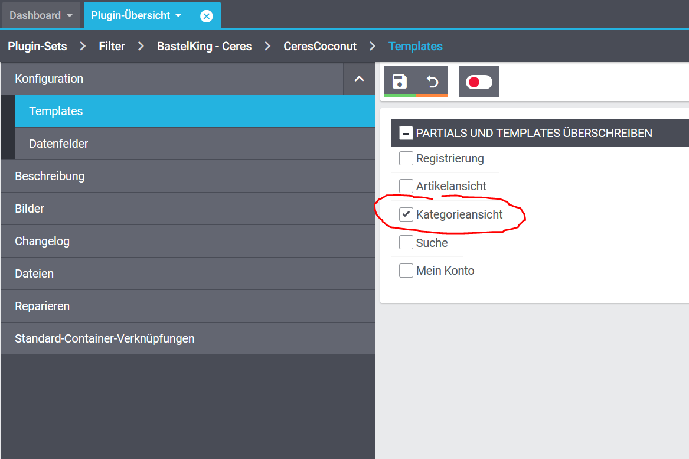
Task: Click the Registrierung label text
Action: tap(450, 159)
